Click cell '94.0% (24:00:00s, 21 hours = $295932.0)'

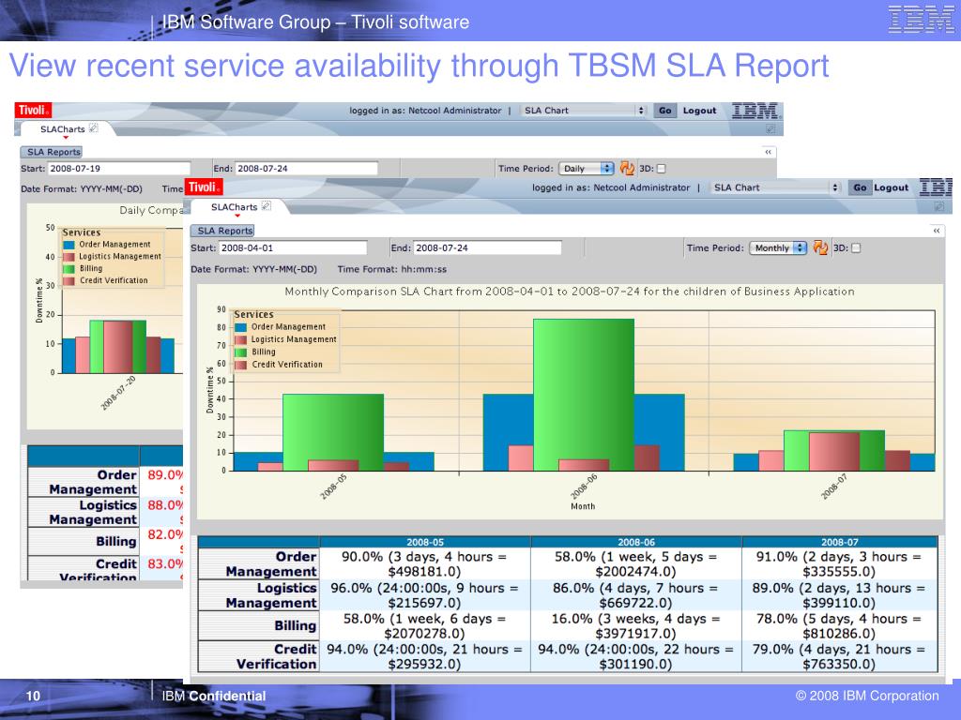click(x=425, y=656)
